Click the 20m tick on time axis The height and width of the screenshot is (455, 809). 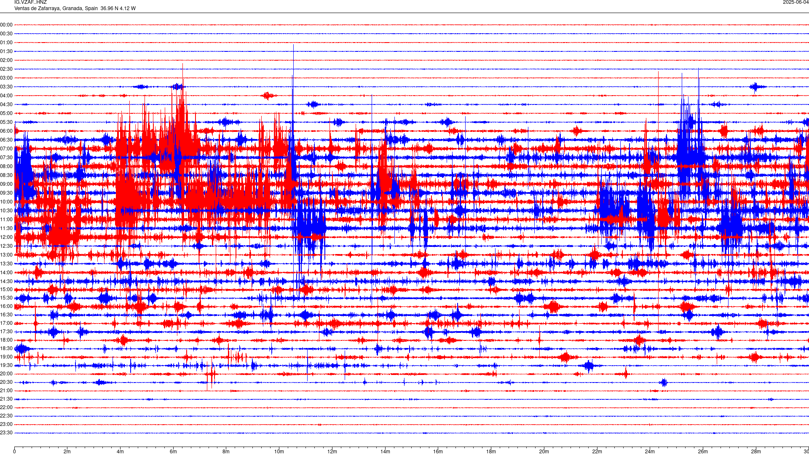[x=544, y=452]
